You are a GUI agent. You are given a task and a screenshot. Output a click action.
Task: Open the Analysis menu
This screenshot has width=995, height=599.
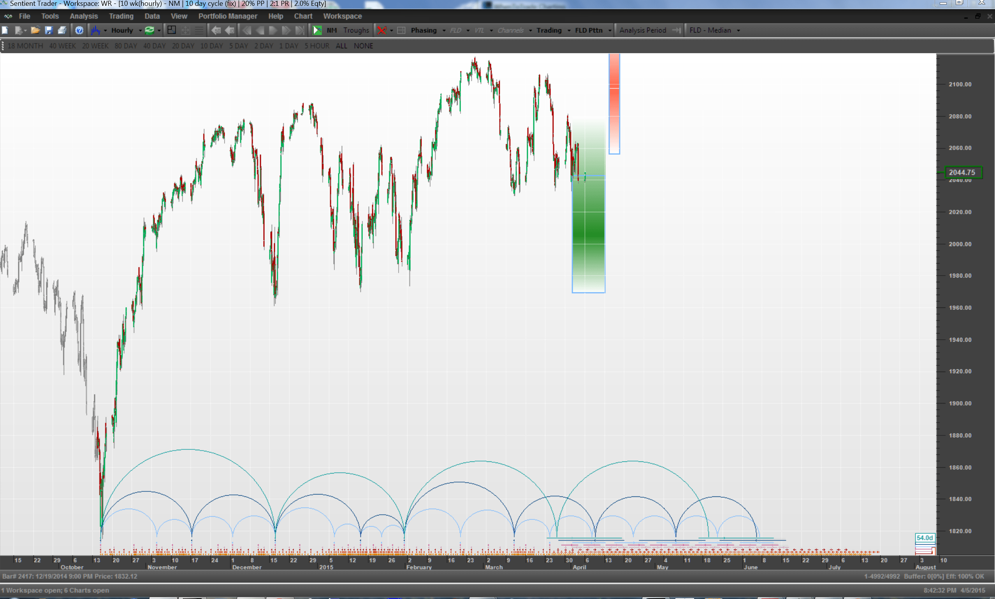pyautogui.click(x=84, y=16)
